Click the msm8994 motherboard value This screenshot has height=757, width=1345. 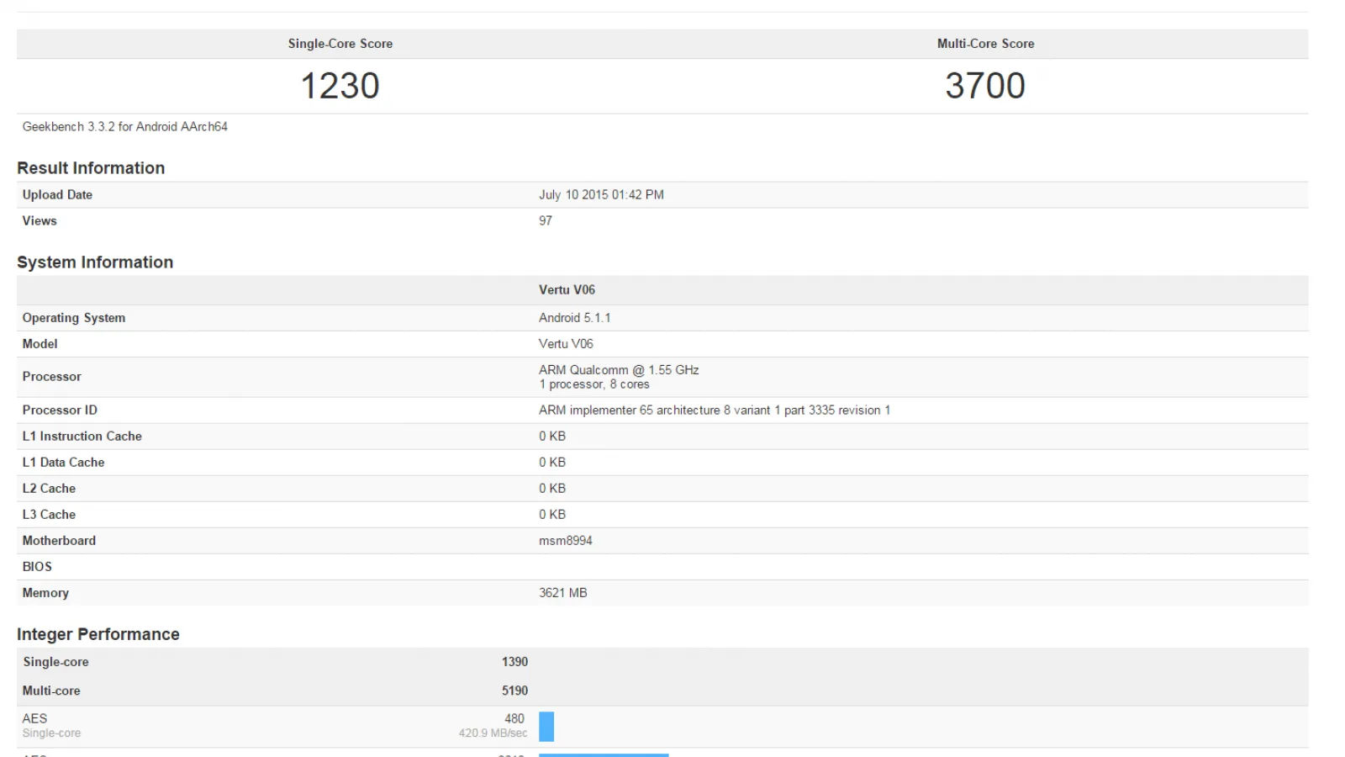click(566, 541)
